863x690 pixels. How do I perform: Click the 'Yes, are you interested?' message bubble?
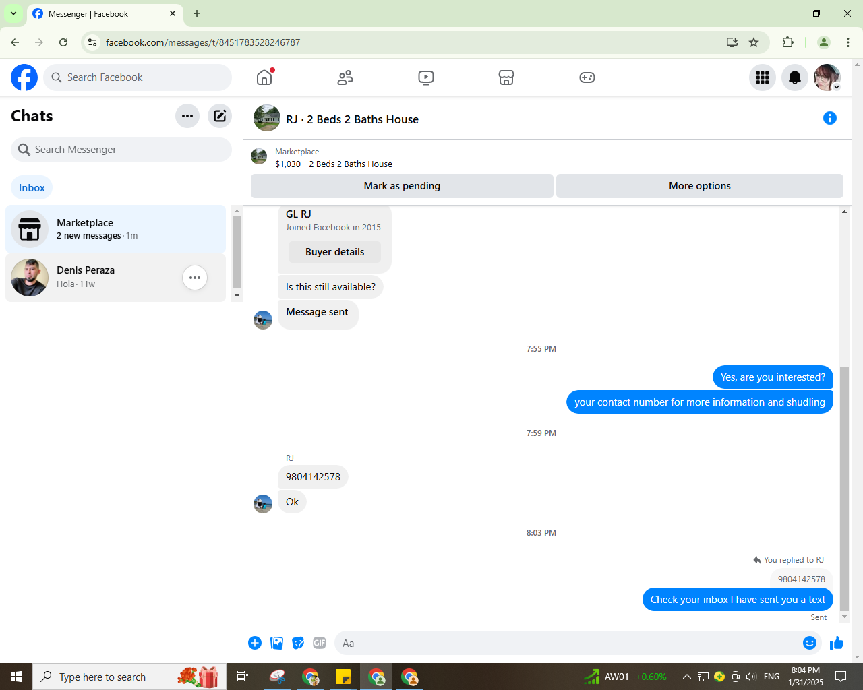[x=773, y=377]
